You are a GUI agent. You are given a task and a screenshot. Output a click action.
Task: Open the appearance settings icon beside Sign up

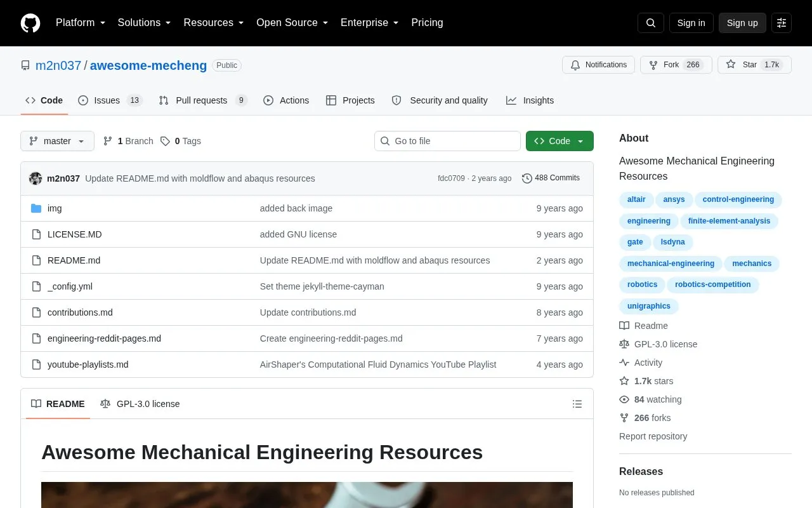(x=782, y=23)
